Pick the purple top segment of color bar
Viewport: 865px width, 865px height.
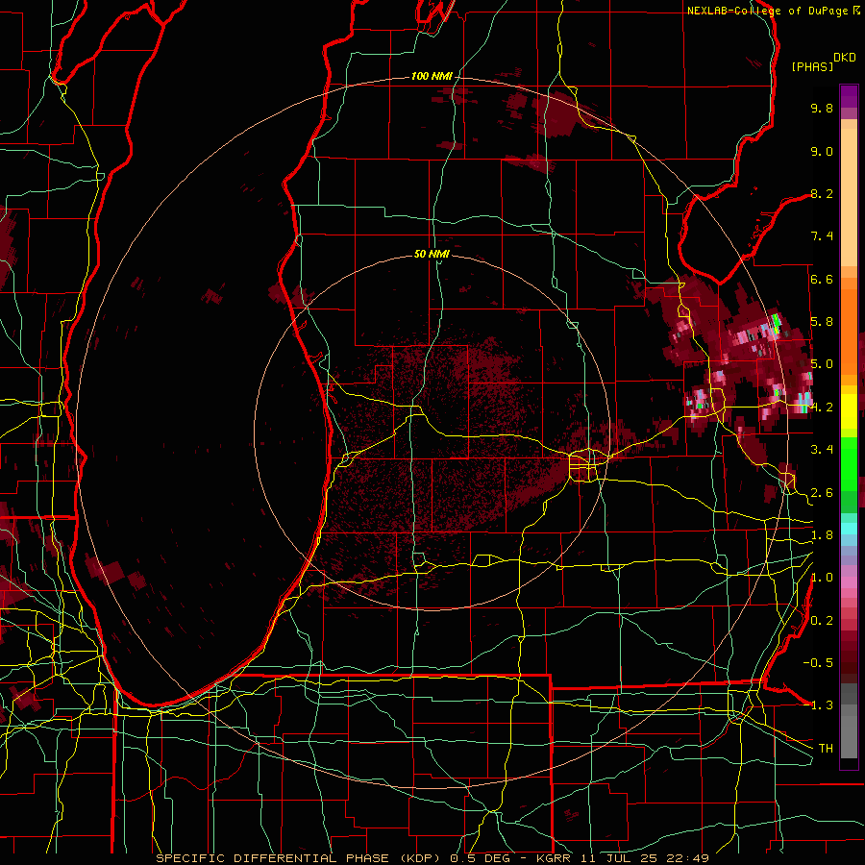point(849,96)
